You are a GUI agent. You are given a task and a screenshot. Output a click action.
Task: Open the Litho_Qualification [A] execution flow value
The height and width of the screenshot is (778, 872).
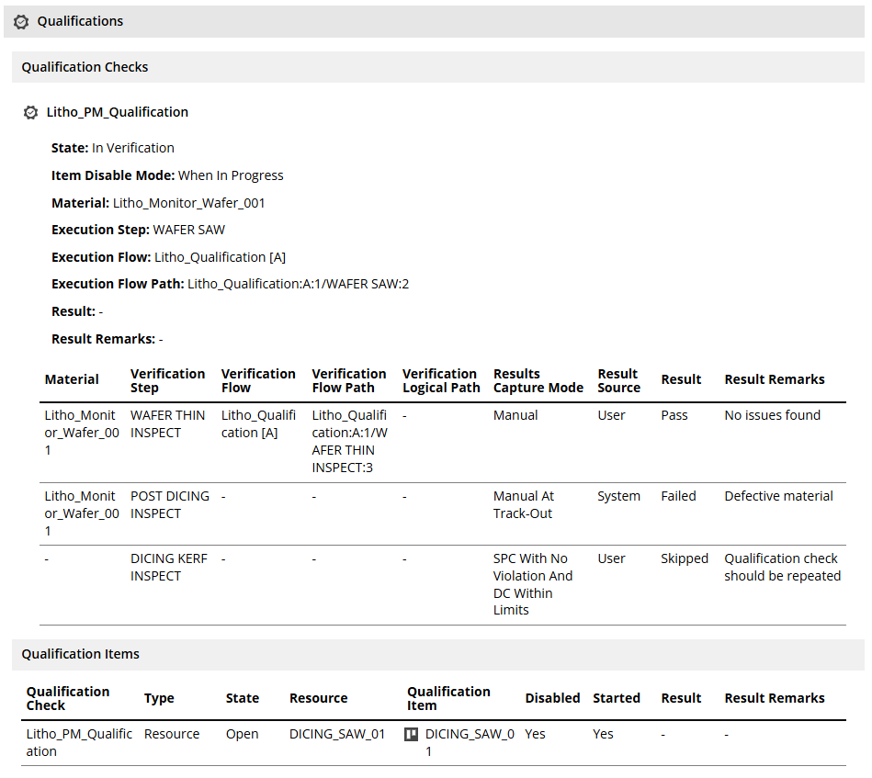(220, 257)
